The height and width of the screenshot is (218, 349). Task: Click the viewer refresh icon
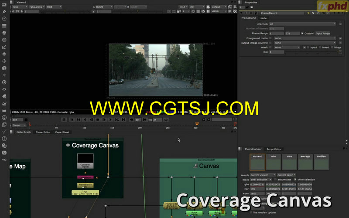pos(203,11)
